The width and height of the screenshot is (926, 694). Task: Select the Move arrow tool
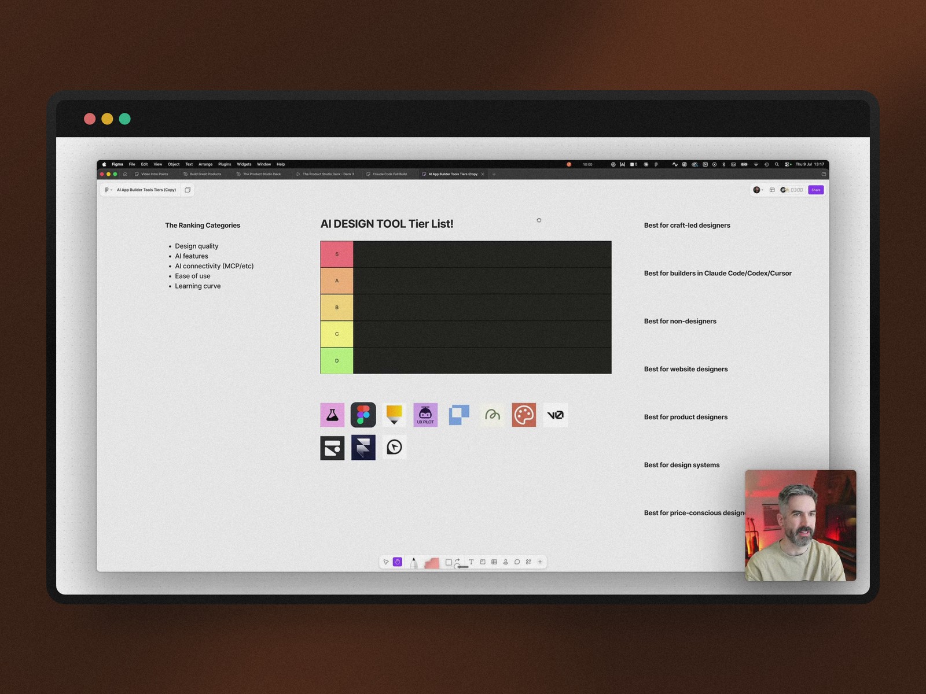386,562
